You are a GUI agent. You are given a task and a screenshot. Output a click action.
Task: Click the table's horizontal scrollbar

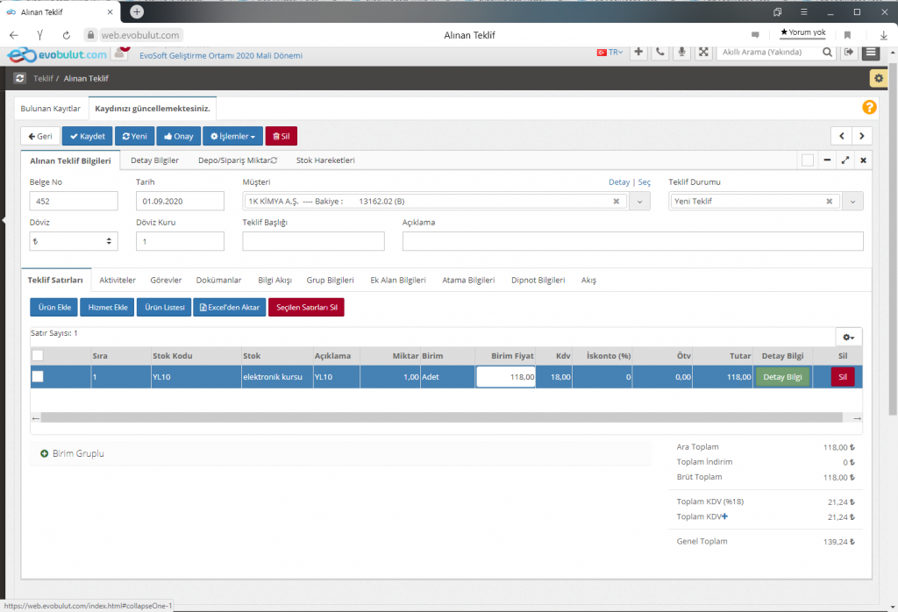[x=438, y=418]
